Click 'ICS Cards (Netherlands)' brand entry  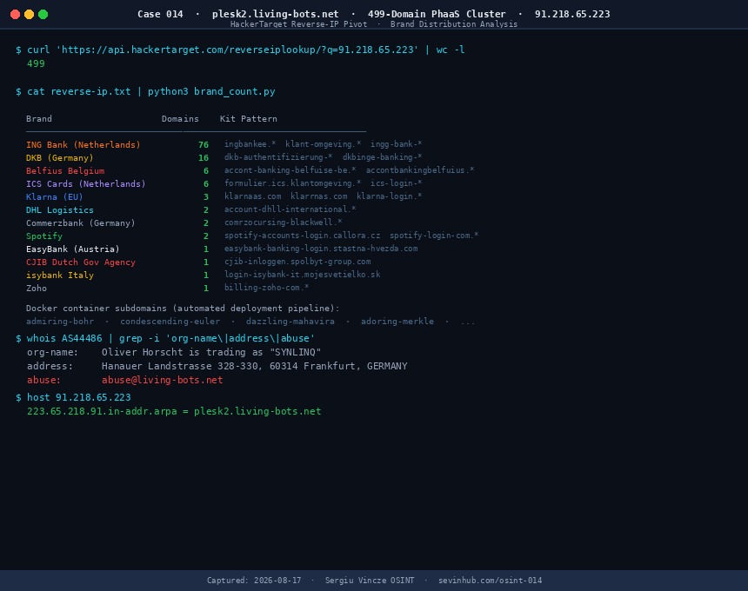tap(86, 183)
